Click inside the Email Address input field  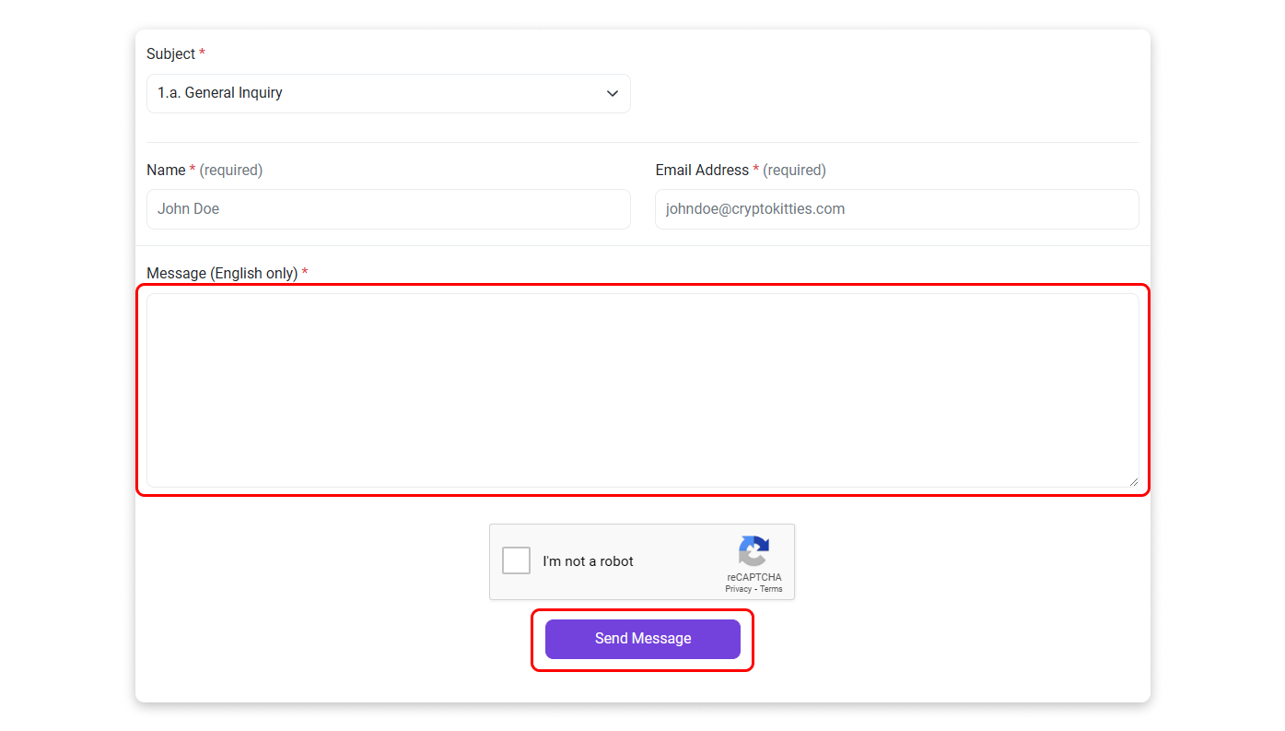pos(896,209)
